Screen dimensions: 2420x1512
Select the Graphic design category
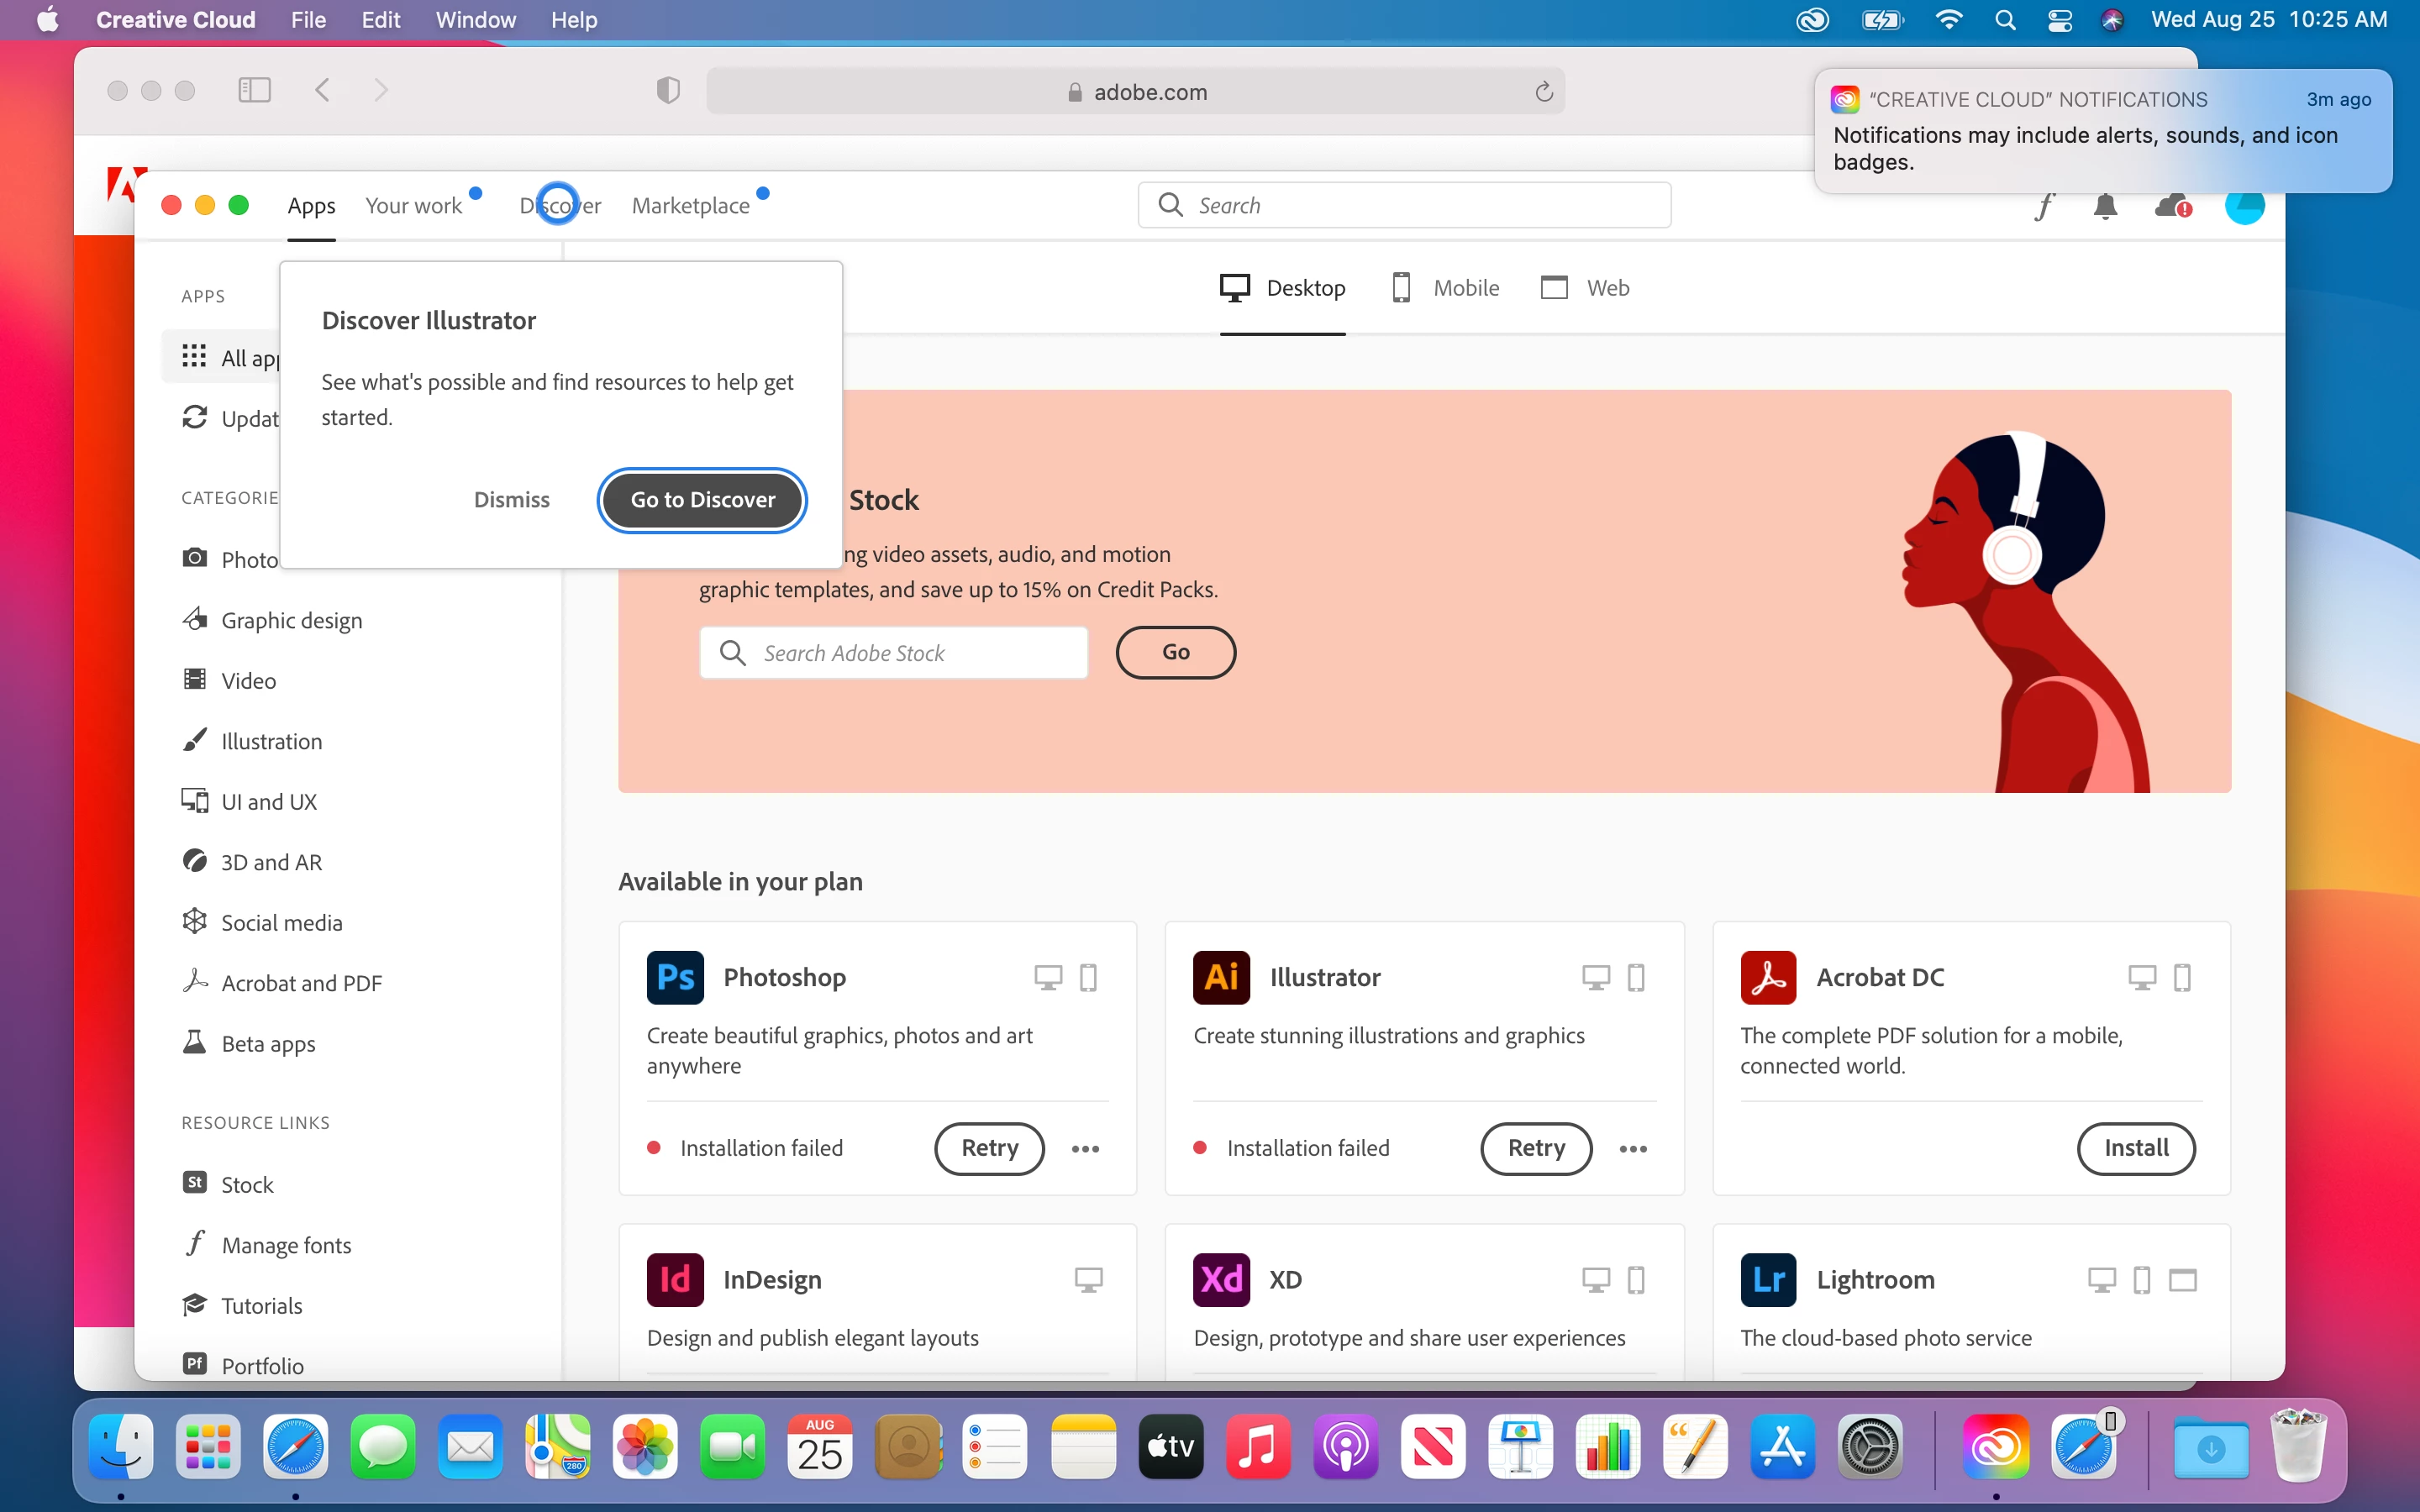coord(291,620)
